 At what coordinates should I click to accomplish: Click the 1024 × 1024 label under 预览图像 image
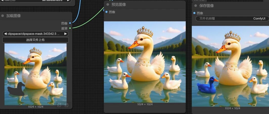[145, 104]
